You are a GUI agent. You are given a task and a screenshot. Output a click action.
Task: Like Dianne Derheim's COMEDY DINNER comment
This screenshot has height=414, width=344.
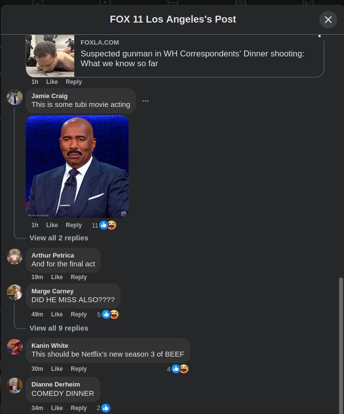pyautogui.click(x=57, y=408)
